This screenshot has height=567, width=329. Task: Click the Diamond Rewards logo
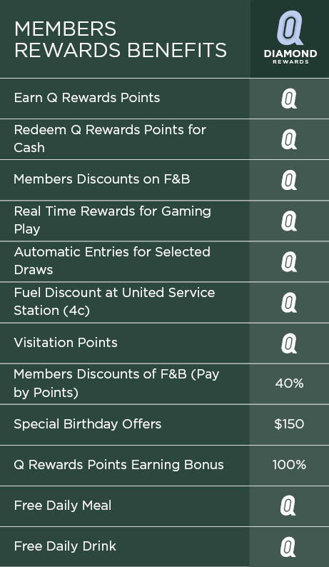tap(290, 38)
